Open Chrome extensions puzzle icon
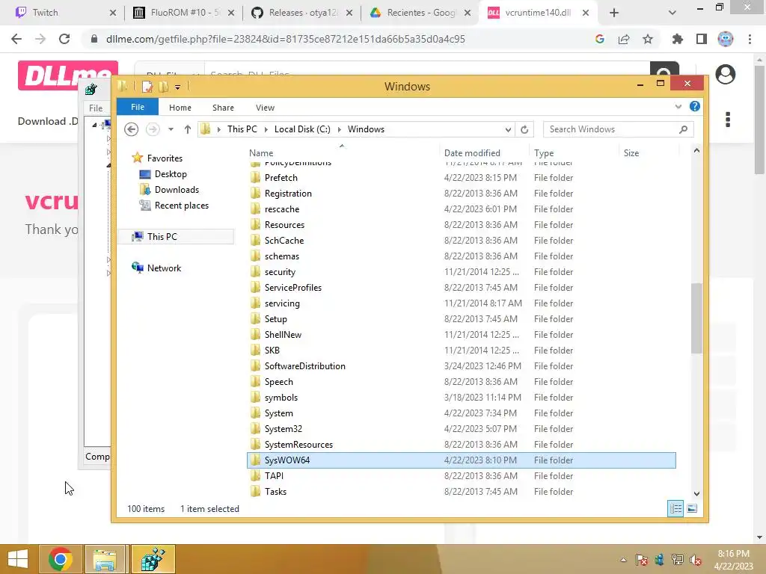The height and width of the screenshot is (574, 766). (678, 39)
